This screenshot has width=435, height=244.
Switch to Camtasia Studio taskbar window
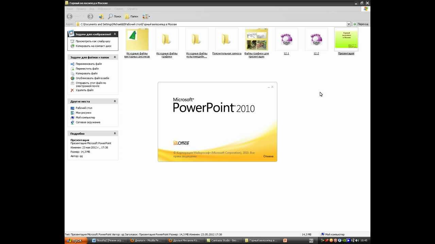pos(223,241)
